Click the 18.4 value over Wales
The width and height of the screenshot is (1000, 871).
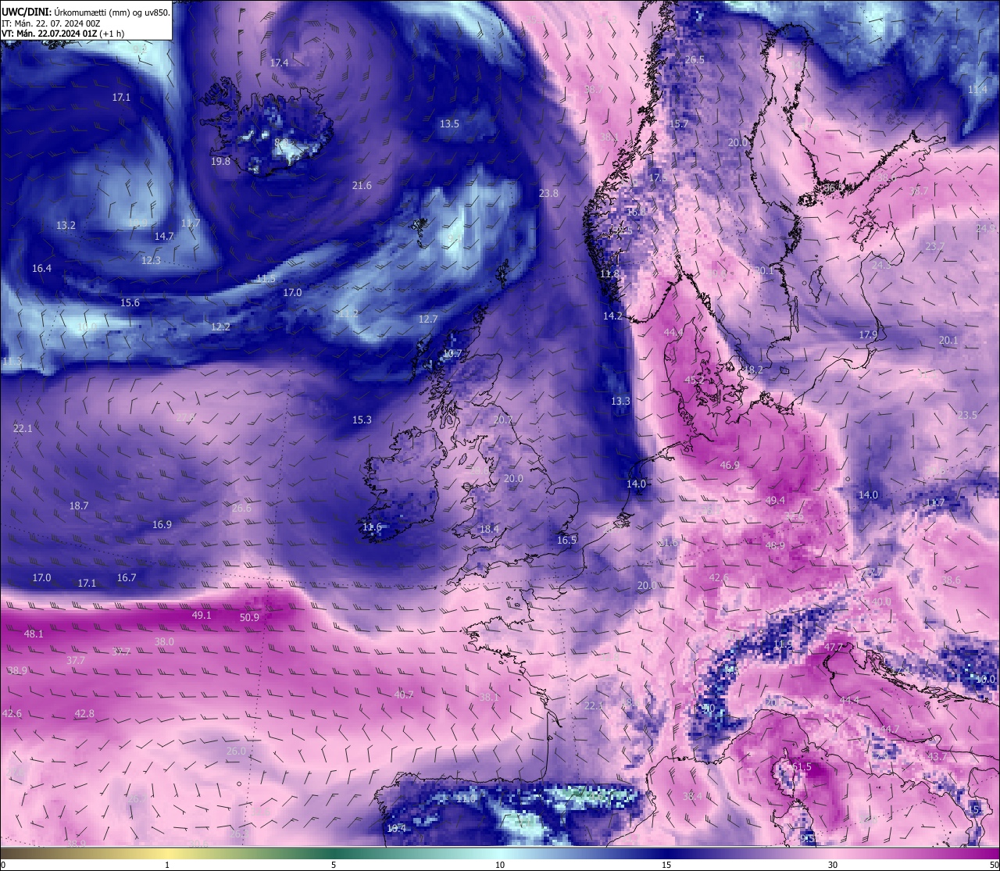489,529
